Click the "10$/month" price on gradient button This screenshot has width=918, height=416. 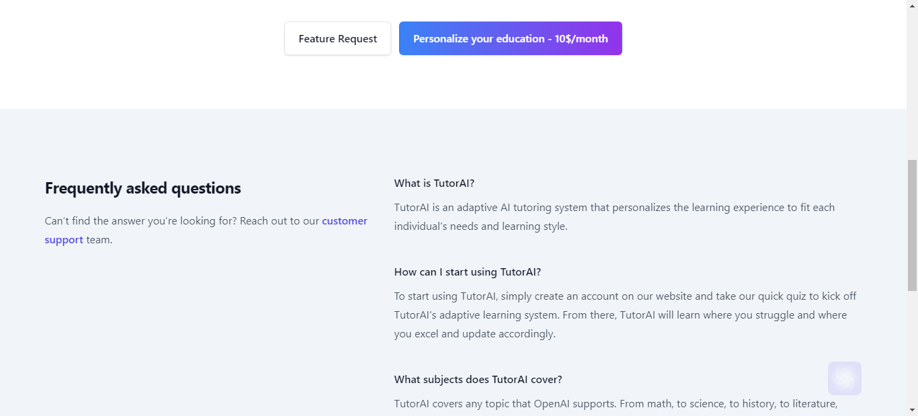coord(581,38)
